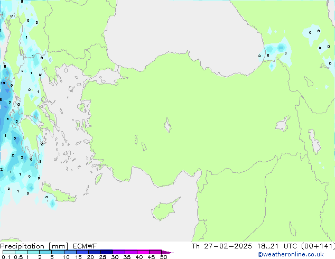This screenshot has height=259, width=335.
Task: Click the '18..21 UTC' time range
Action: click(x=277, y=246)
